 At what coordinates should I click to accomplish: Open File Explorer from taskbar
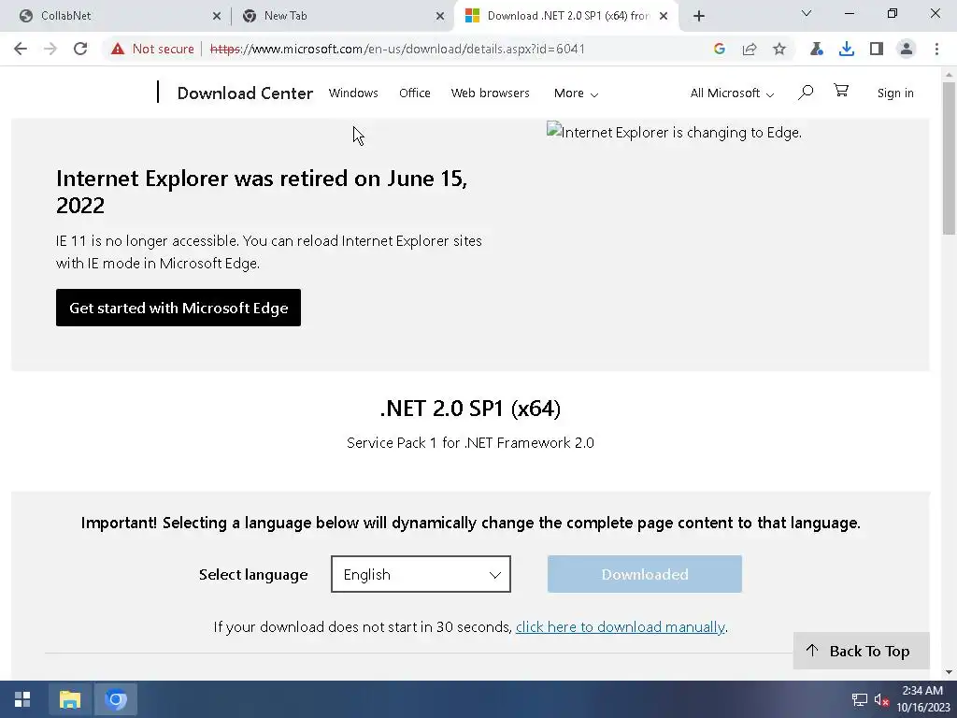[69, 699]
